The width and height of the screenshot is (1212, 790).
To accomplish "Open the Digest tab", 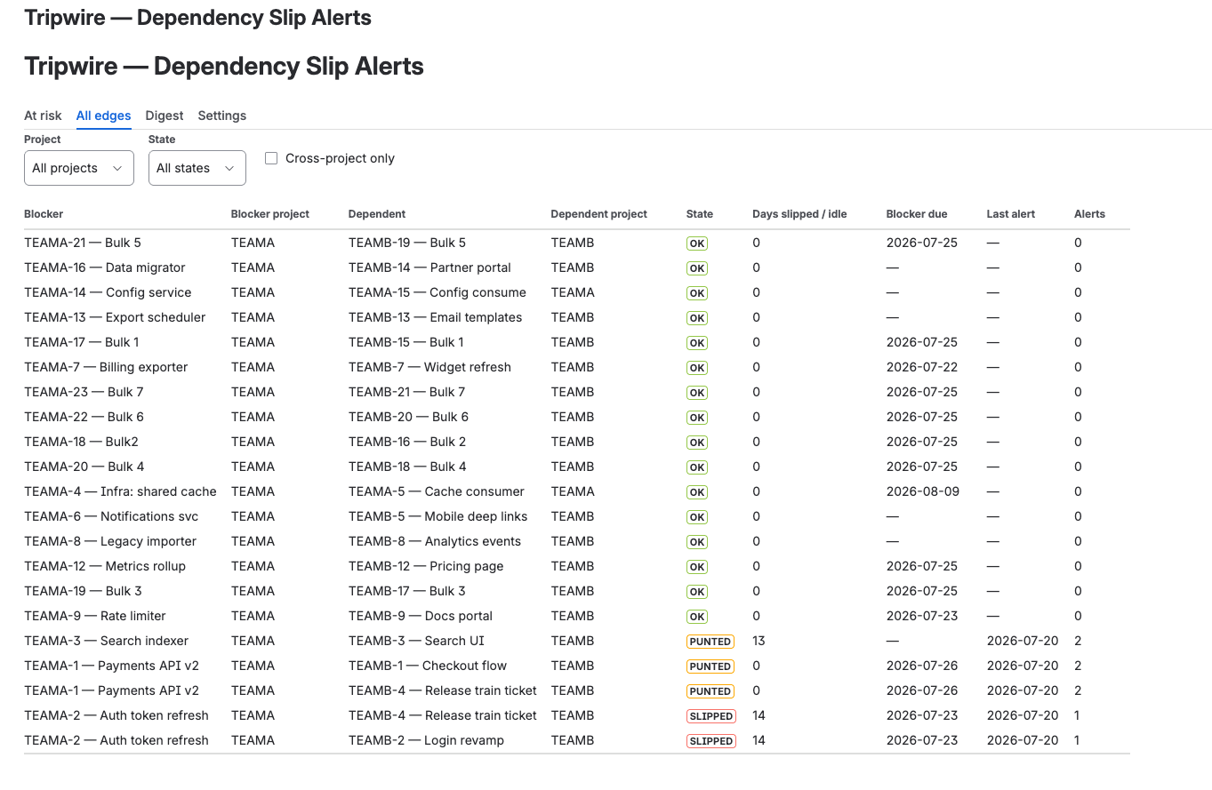I will (x=165, y=116).
